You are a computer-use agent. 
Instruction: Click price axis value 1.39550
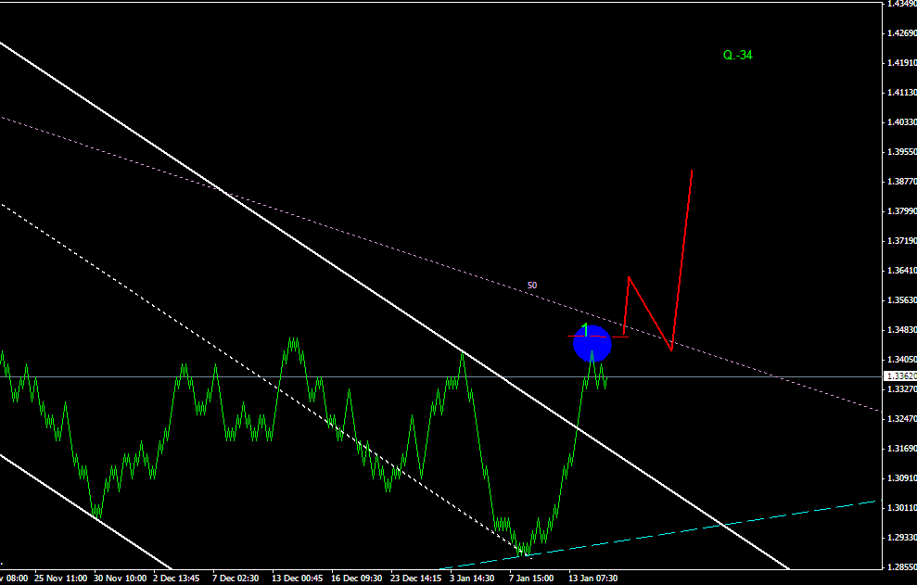pos(901,151)
